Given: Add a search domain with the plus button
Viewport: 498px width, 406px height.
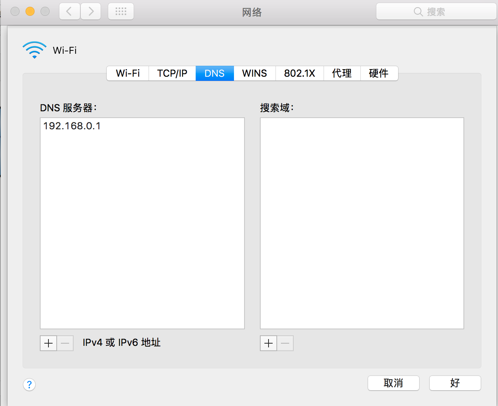Looking at the screenshot, I should click(269, 343).
